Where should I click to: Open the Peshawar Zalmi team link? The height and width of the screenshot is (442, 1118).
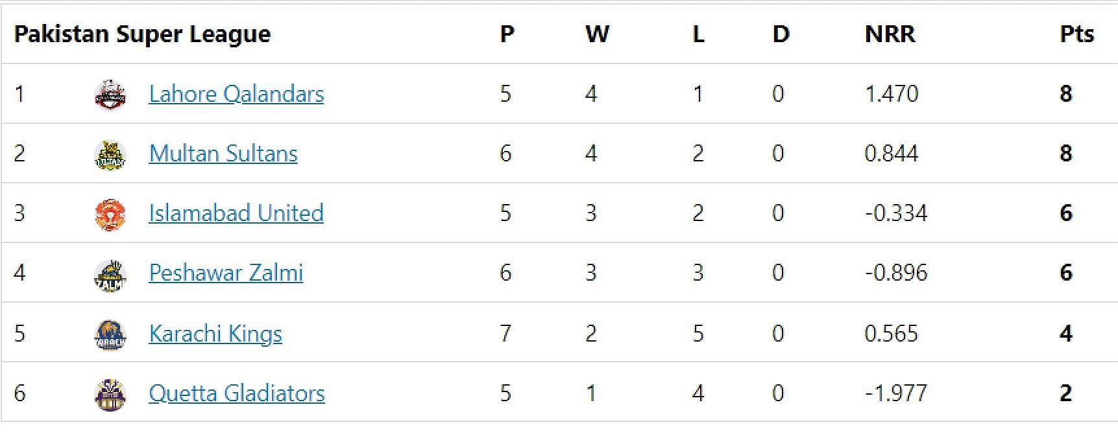[226, 273]
